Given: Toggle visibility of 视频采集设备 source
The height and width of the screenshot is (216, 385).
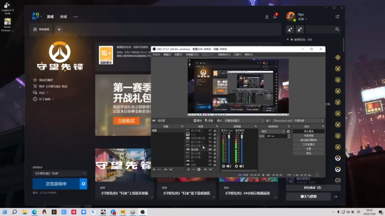Looking at the screenshot, I should pyautogui.click(x=210, y=138).
